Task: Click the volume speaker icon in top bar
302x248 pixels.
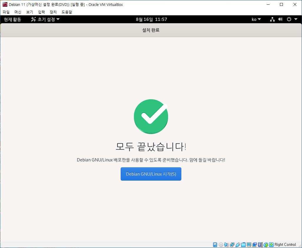Action: 281,19
